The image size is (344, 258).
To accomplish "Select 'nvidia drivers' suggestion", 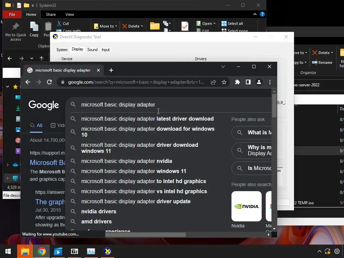I will pos(99,212).
